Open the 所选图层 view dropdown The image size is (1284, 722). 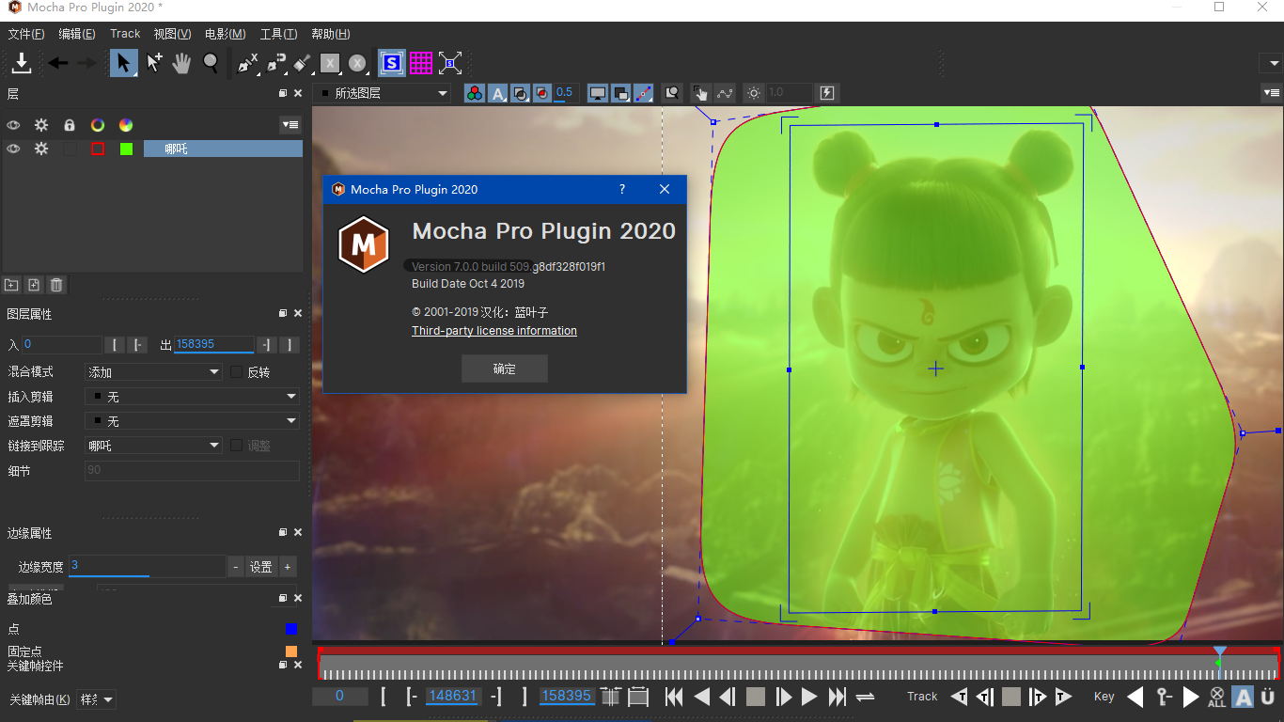(x=382, y=93)
